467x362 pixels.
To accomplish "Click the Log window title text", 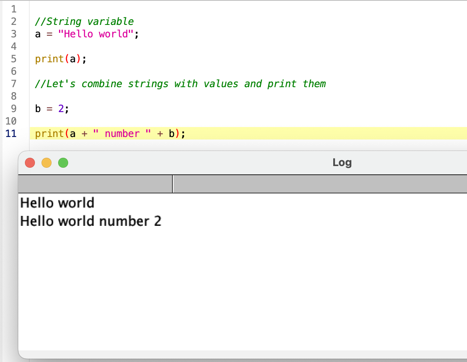I will [x=342, y=163].
